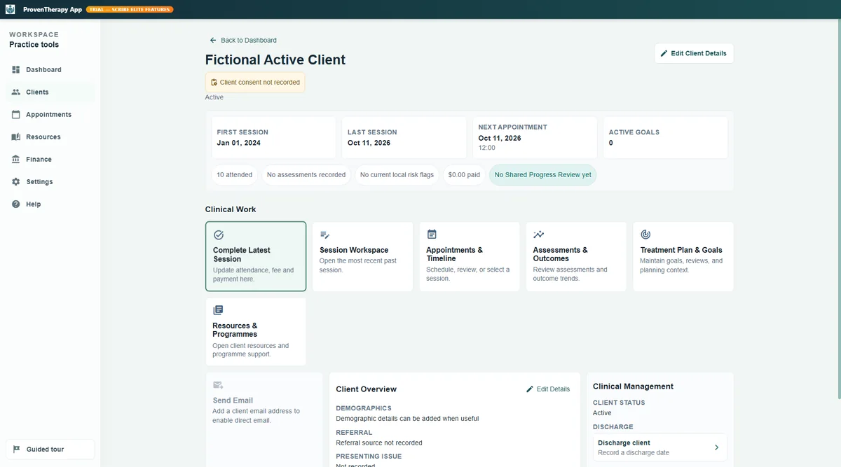Open the Treatment Plan & Goals card
Viewport: 841px width, 467px height.
[683, 256]
